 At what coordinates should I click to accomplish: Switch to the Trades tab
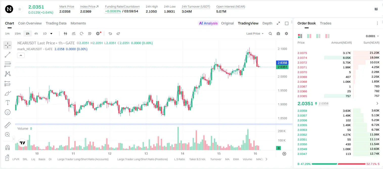[325, 23]
